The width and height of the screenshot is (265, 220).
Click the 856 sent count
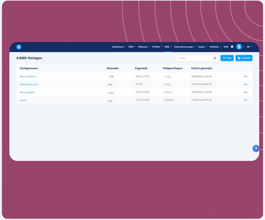tap(110, 85)
